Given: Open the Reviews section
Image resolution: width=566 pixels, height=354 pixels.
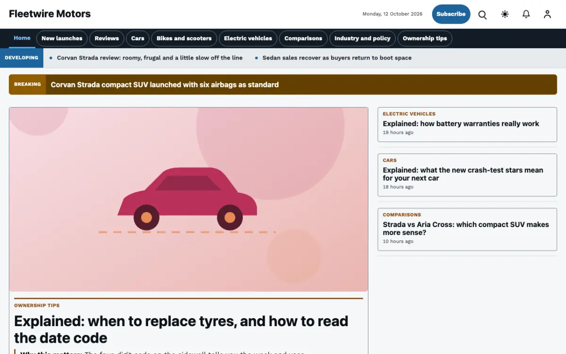Looking at the screenshot, I should (107, 39).
